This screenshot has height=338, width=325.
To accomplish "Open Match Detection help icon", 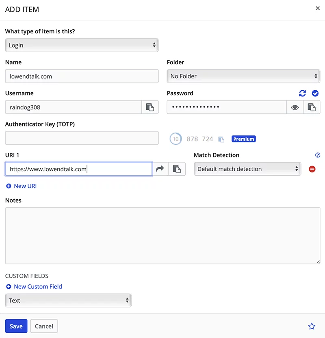I will [x=317, y=155].
